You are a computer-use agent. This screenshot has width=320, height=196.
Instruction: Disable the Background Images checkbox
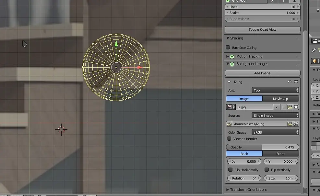(232, 64)
